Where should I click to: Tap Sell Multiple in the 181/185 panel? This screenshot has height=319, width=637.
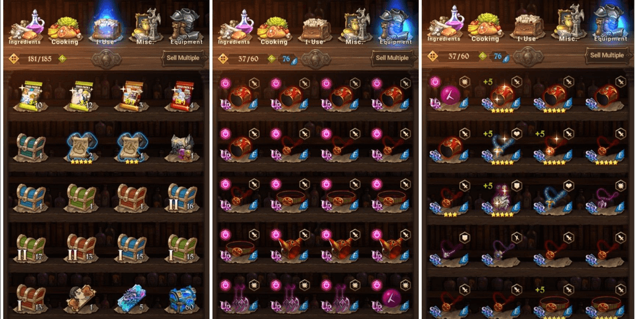coord(183,58)
